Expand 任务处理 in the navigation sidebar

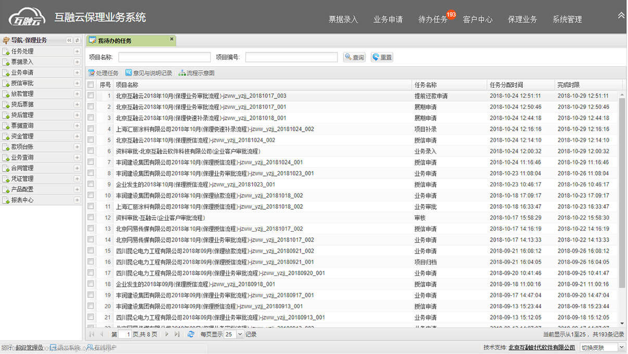pyautogui.click(x=77, y=52)
